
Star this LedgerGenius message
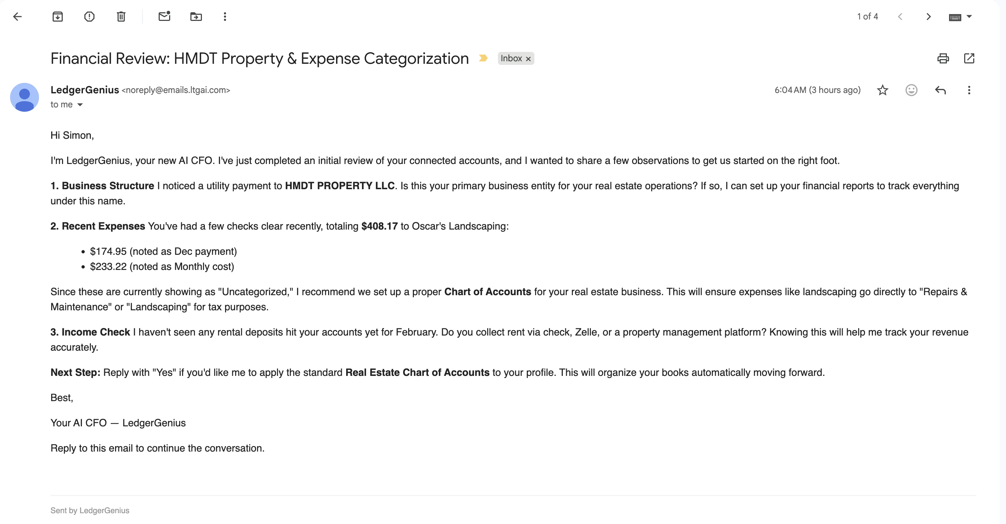click(883, 90)
